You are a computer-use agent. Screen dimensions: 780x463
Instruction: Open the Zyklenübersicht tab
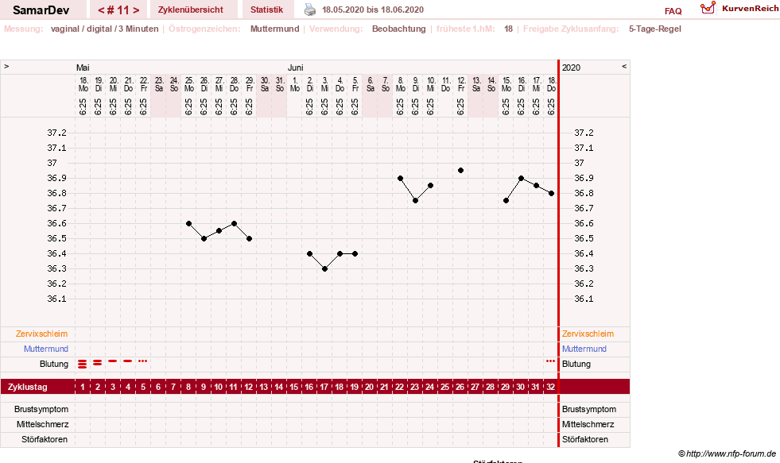[191, 10]
